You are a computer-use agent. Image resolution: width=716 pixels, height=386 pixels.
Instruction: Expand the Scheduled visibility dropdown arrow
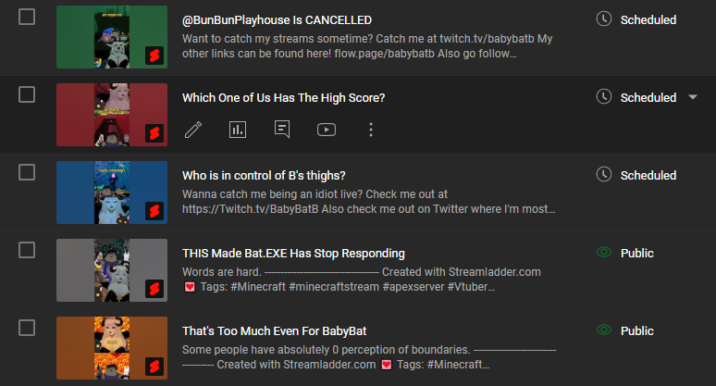693,97
